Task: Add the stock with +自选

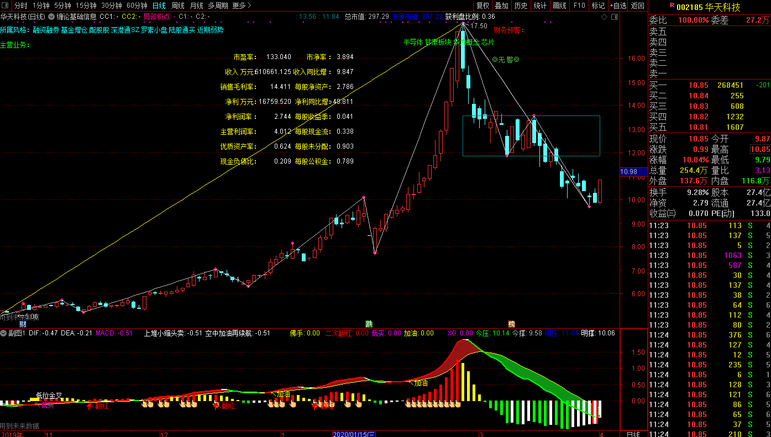Action: coord(618,6)
